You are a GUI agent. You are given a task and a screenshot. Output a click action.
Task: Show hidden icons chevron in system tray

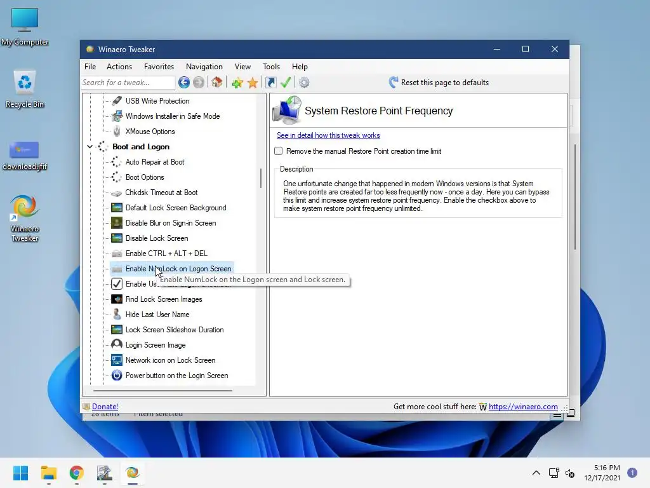pos(536,473)
